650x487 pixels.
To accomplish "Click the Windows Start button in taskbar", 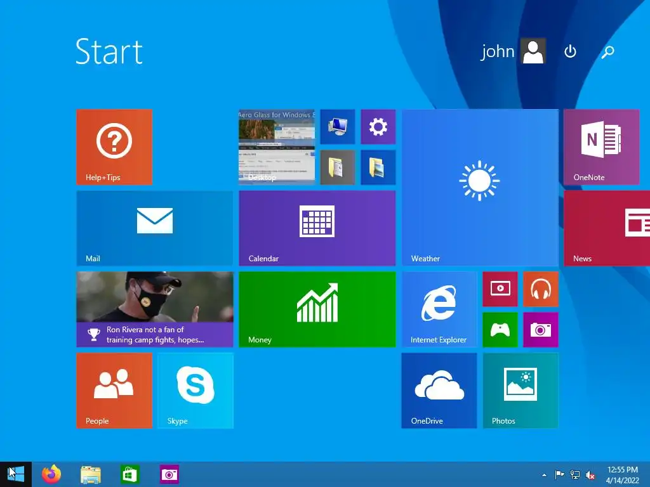I will click(16, 474).
